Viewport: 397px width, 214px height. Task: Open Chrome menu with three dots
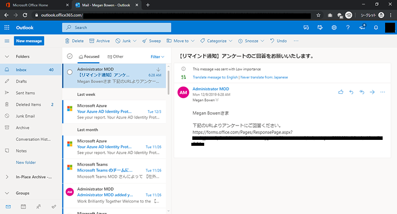pos(391,15)
